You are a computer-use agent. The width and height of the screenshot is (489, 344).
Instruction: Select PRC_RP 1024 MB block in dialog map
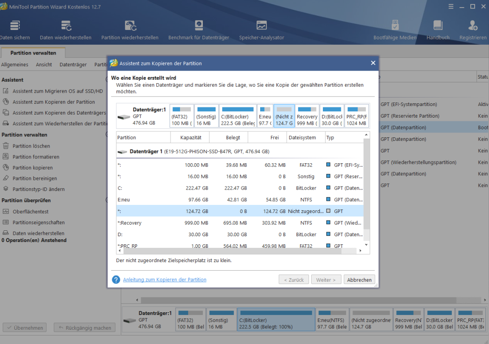click(356, 116)
